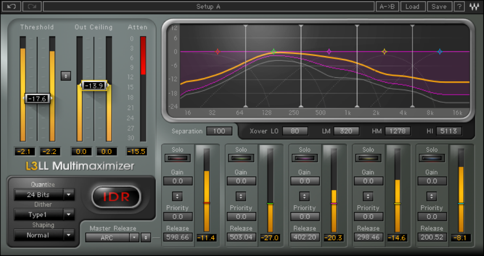
Task: Click the Waves logo icon
Action: pos(474,6)
